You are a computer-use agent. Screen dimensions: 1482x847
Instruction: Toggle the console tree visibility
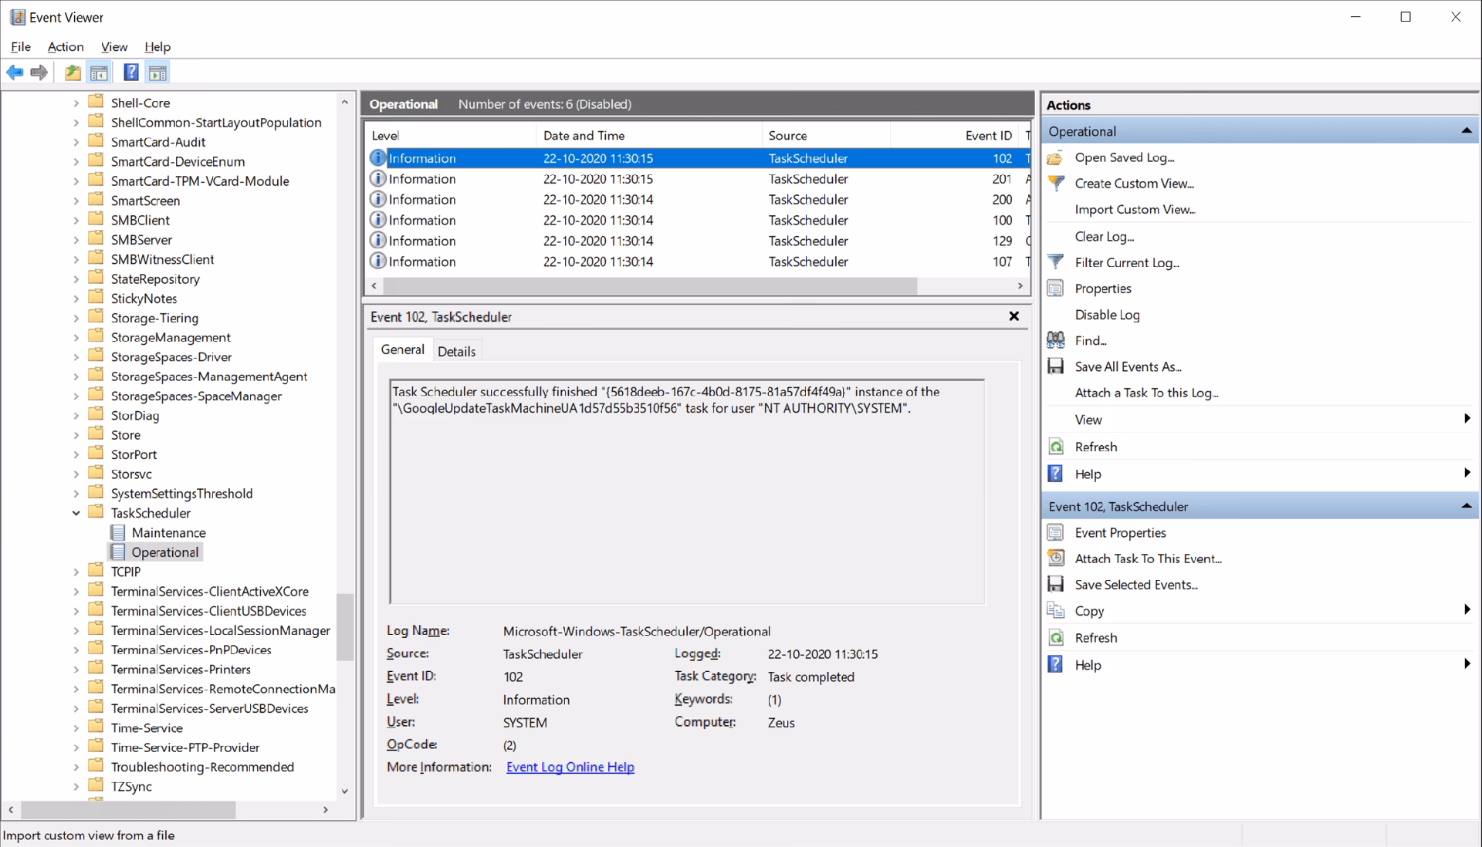(100, 72)
